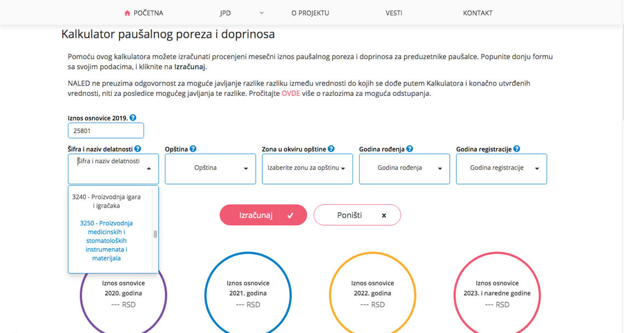
Task: Expand the JPD menu chevron
Action: 262,13
